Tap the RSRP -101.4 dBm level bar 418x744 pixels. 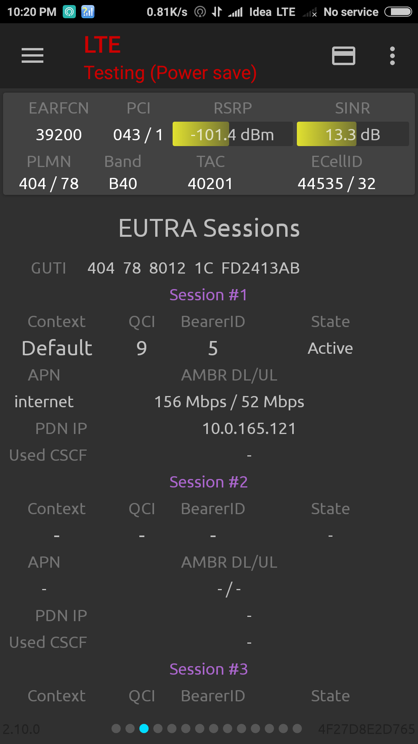[x=232, y=134]
